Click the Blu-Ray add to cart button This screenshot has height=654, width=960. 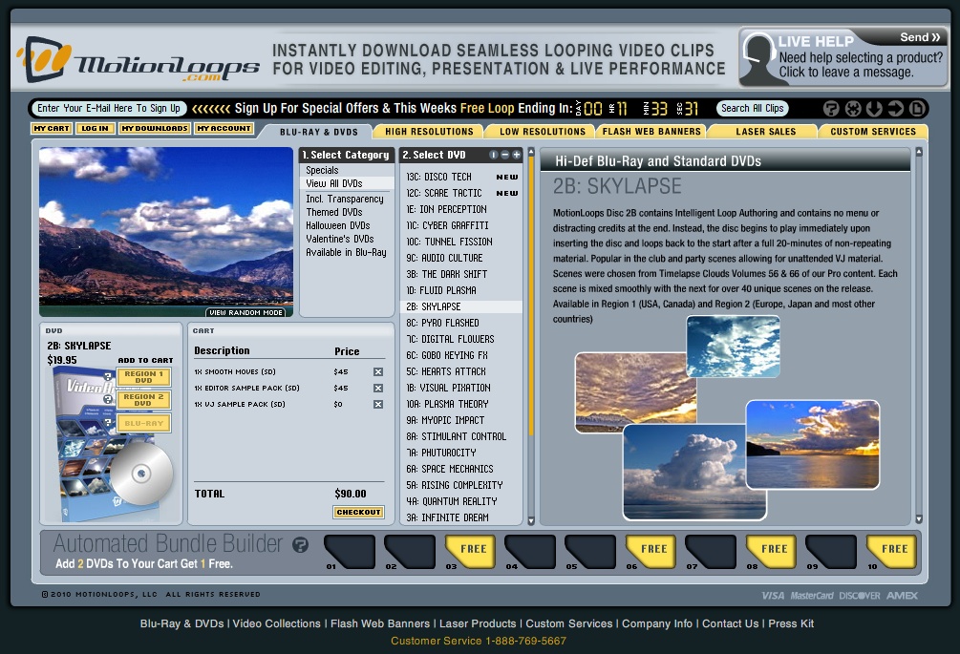pos(143,423)
